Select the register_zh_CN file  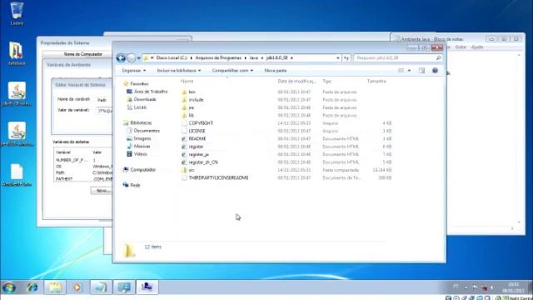tap(203, 162)
